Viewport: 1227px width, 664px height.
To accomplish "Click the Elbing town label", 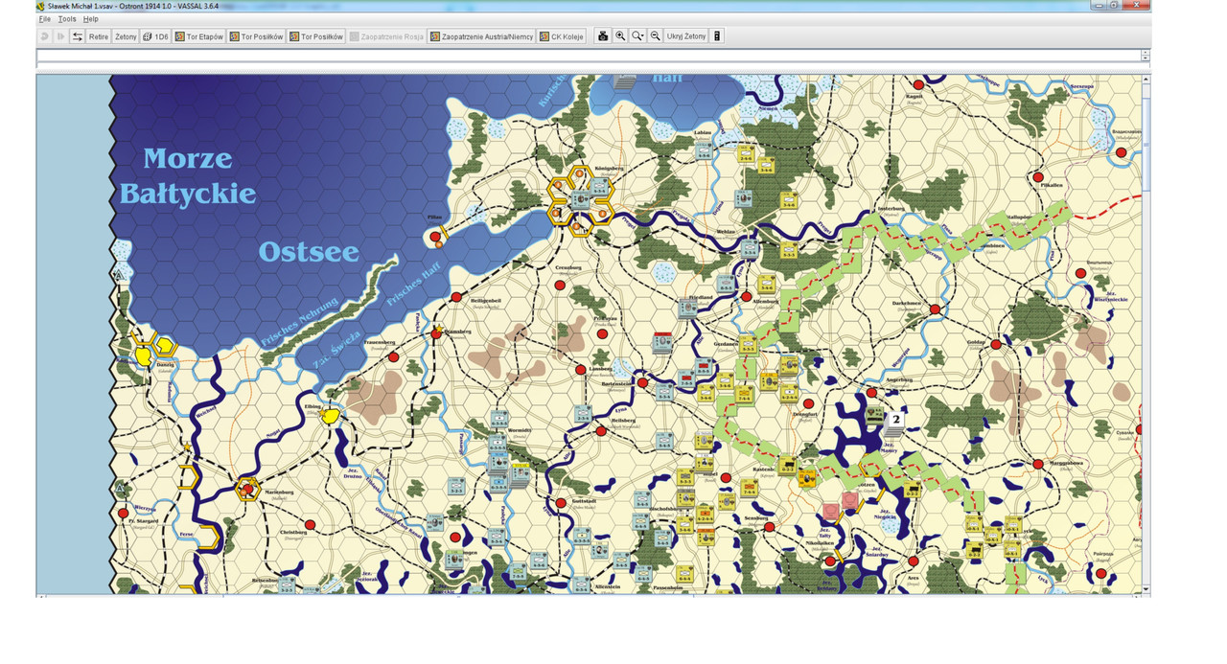I will pyautogui.click(x=313, y=406).
